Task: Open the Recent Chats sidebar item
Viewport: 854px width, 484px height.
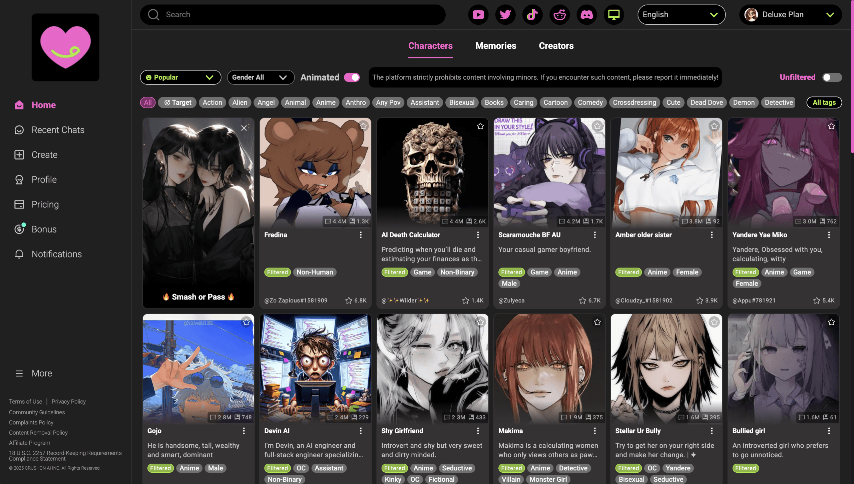Action: (x=49, y=130)
